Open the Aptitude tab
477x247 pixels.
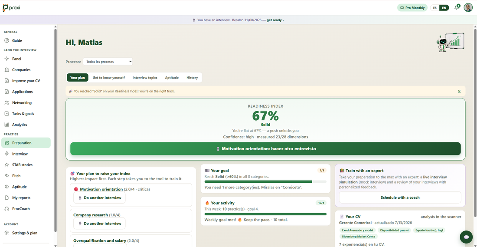click(172, 78)
